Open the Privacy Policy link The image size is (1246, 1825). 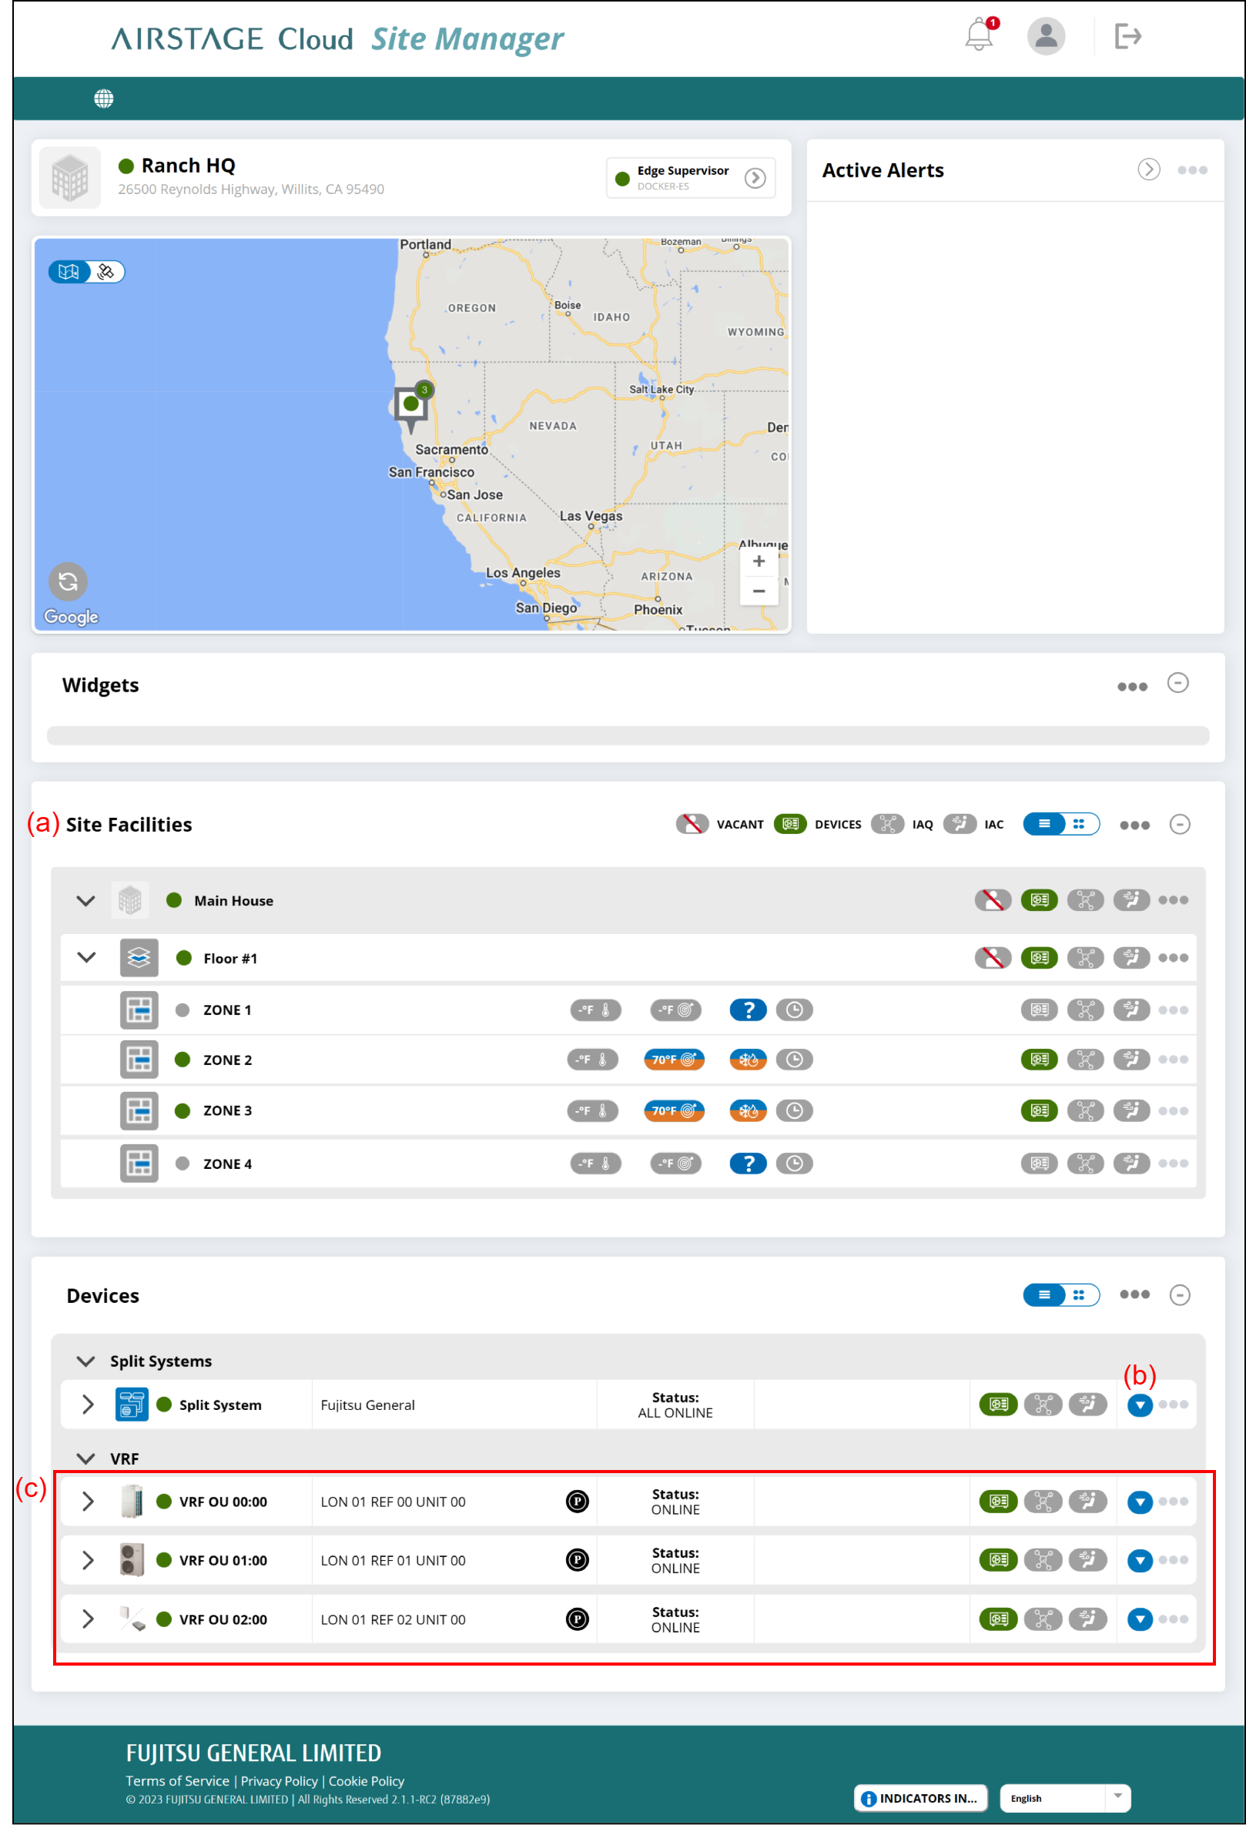click(x=279, y=1781)
